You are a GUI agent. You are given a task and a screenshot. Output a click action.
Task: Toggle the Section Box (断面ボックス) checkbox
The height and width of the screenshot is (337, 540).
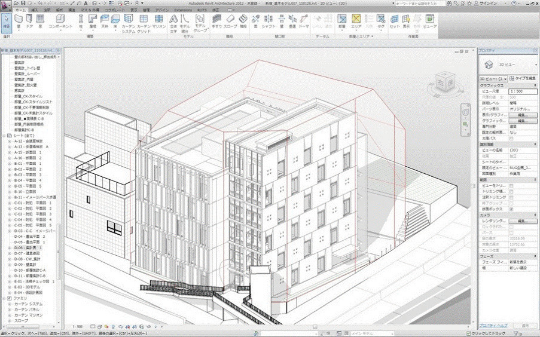(511, 210)
